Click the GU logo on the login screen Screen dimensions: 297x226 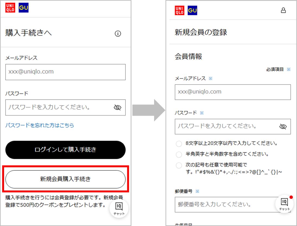coord(24,8)
